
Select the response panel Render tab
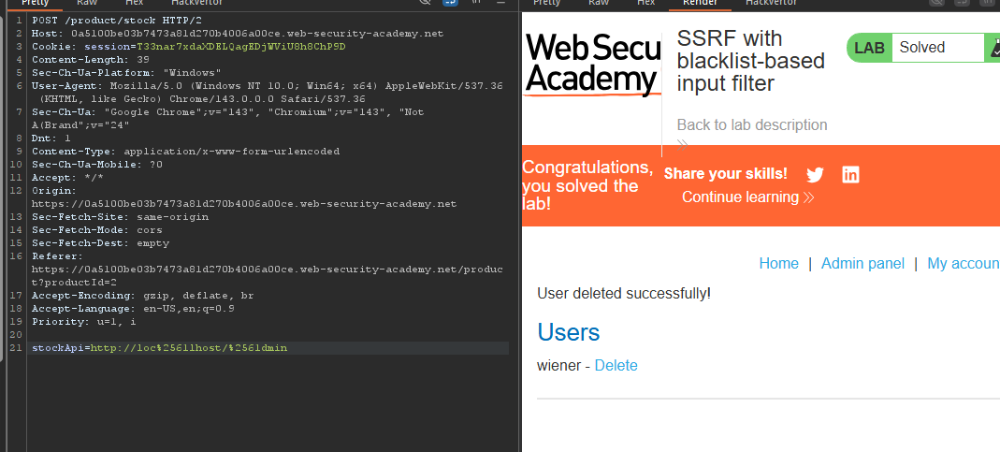(x=700, y=3)
